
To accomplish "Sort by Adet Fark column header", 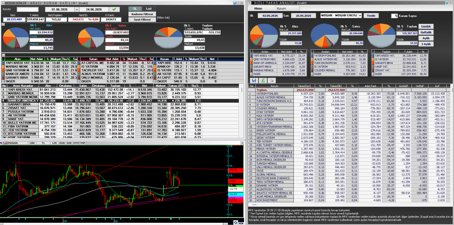I will pyautogui.click(x=371, y=86).
